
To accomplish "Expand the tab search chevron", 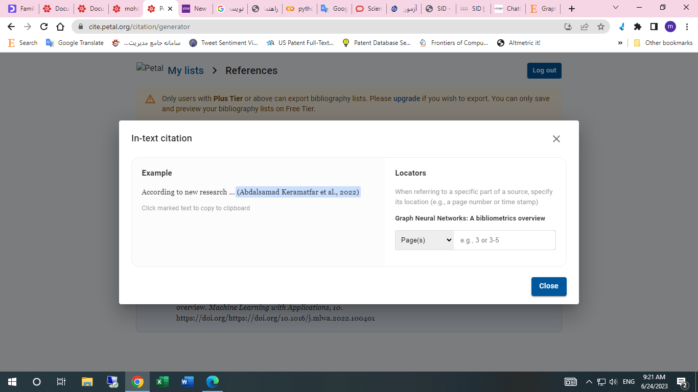I will click(x=616, y=8).
